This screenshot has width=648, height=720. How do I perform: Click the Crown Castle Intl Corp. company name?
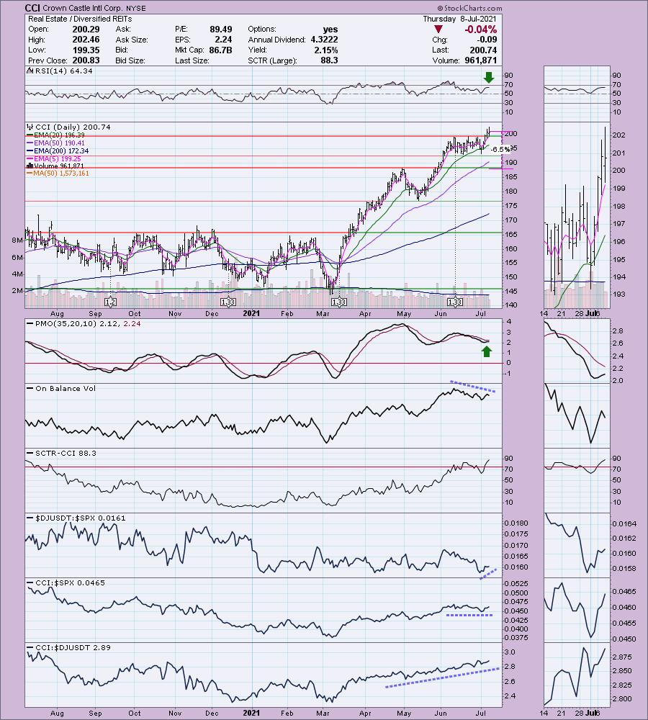click(81, 8)
